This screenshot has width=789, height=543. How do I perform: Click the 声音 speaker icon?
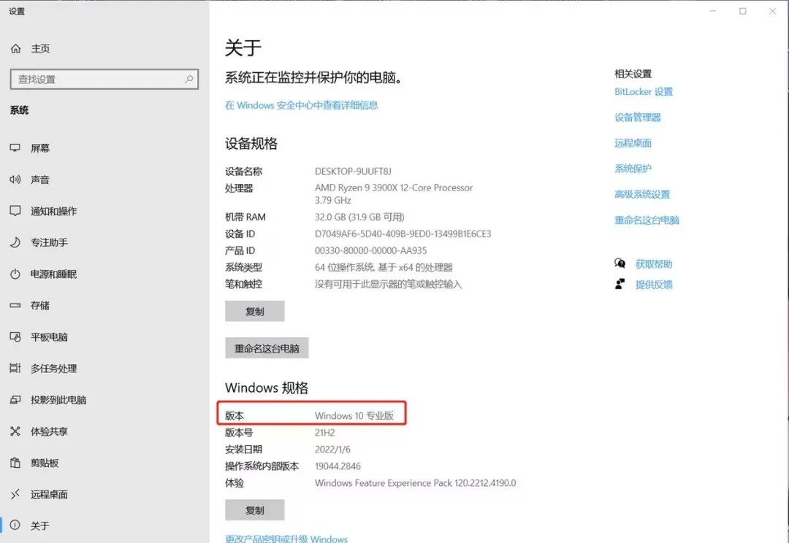click(x=15, y=180)
